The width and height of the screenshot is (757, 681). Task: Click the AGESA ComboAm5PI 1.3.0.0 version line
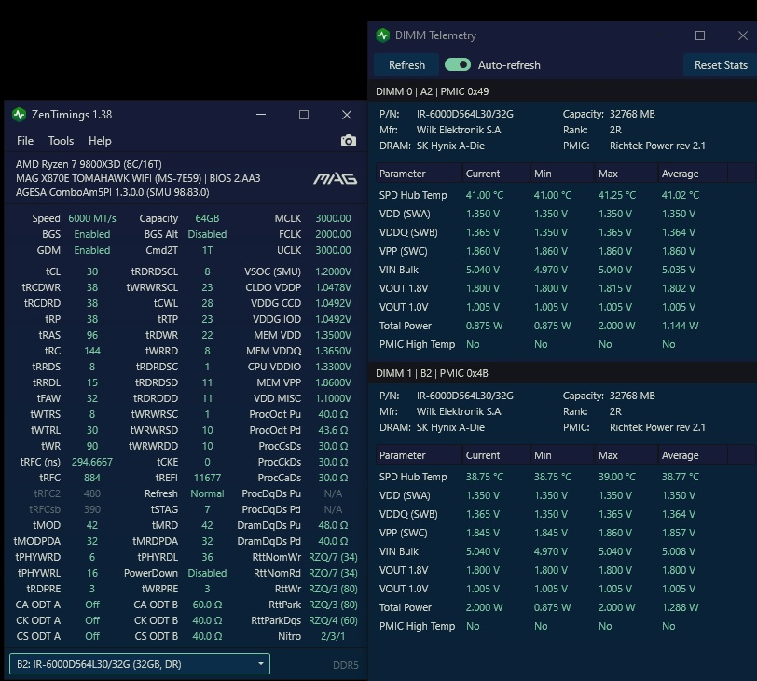(113, 192)
